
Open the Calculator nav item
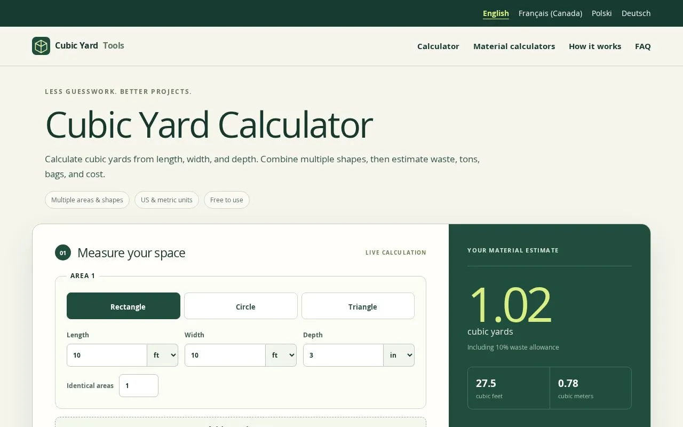[438, 46]
